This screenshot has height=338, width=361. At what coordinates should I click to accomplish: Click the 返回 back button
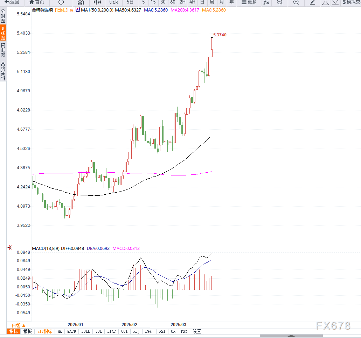click(x=12, y=2)
